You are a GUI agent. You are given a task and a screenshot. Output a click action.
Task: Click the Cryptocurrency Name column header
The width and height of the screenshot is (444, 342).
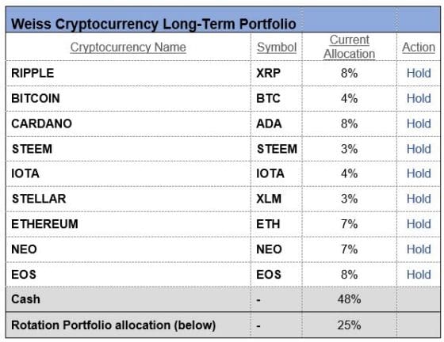pyautogui.click(x=128, y=47)
